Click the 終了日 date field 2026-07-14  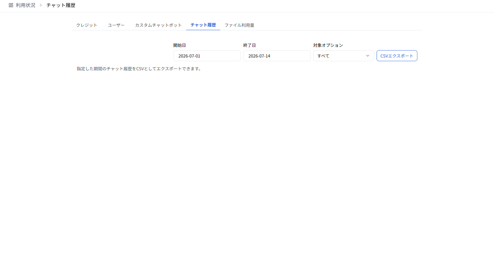(x=277, y=56)
